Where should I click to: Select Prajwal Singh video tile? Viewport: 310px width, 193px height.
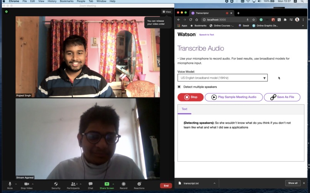88,57
